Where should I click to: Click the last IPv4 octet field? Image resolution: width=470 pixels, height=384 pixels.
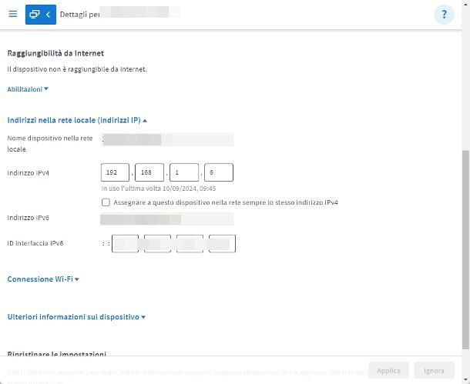[218, 172]
